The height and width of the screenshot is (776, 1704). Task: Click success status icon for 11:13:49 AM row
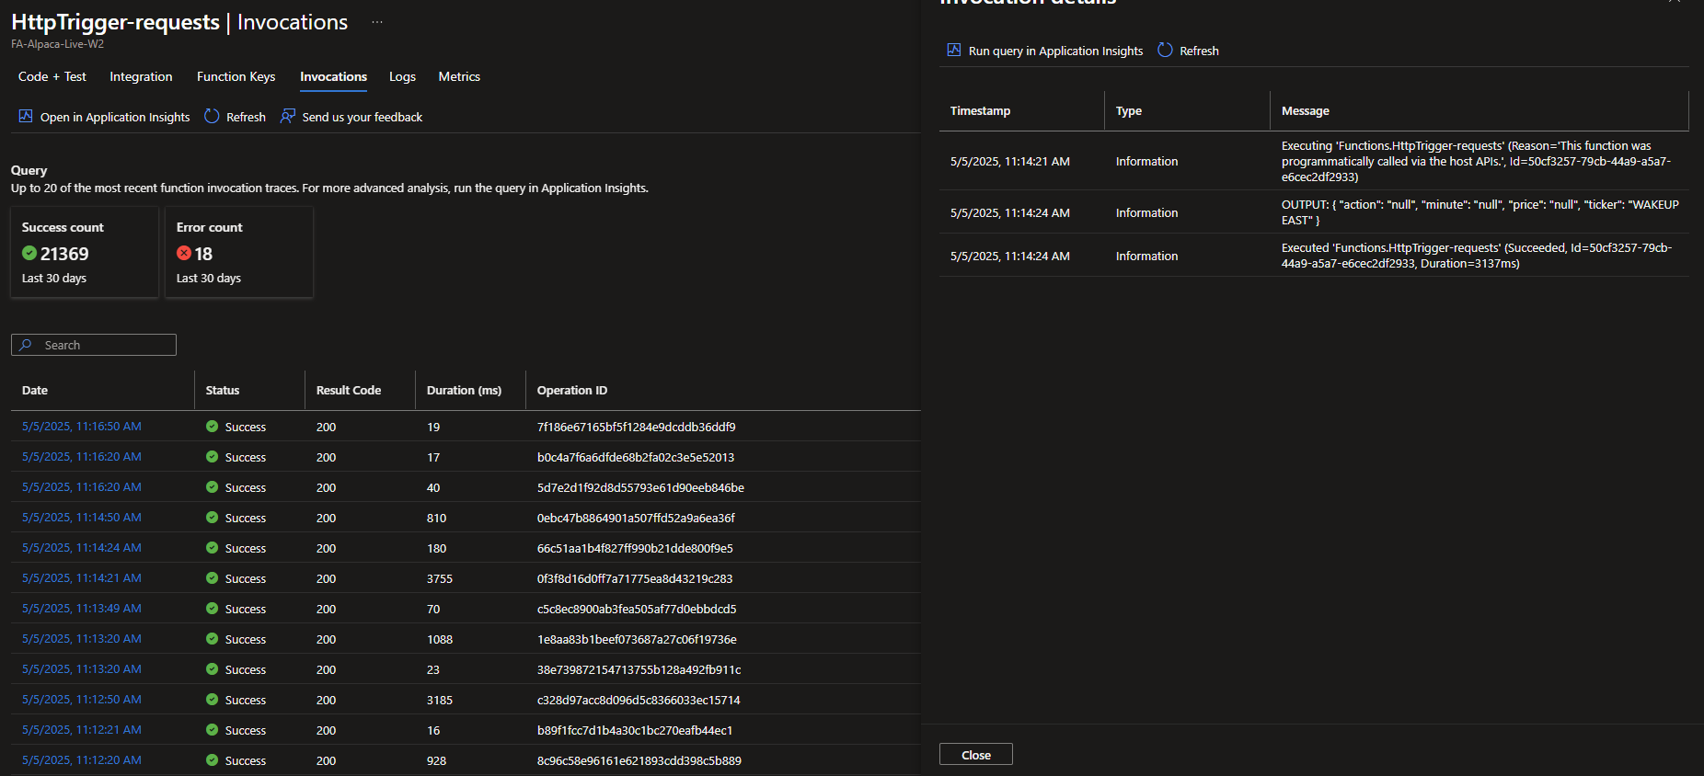213,609
